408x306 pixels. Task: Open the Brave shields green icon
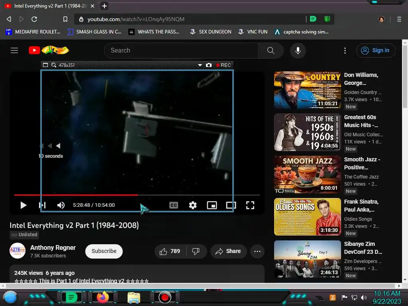(x=327, y=19)
